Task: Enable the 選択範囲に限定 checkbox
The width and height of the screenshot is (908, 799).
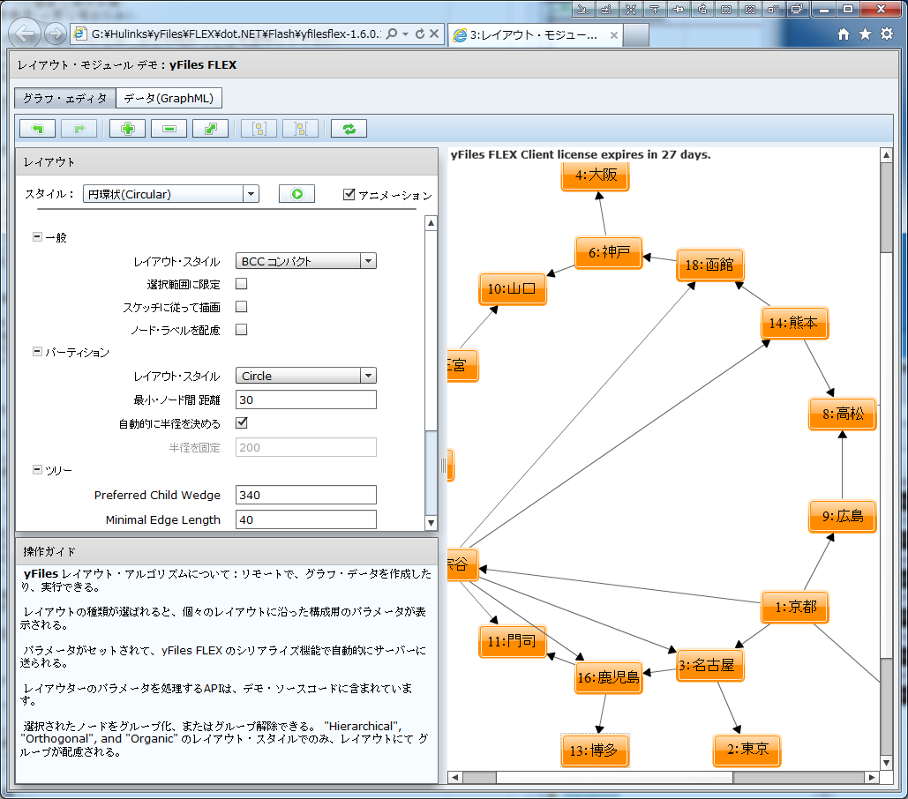Action: click(x=242, y=283)
